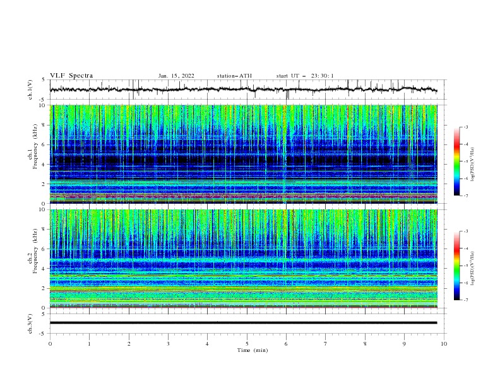Click the "ch.3(V)" waveform axis label
Image resolution: width=500 pixels, height=386 pixels.
[30, 324]
